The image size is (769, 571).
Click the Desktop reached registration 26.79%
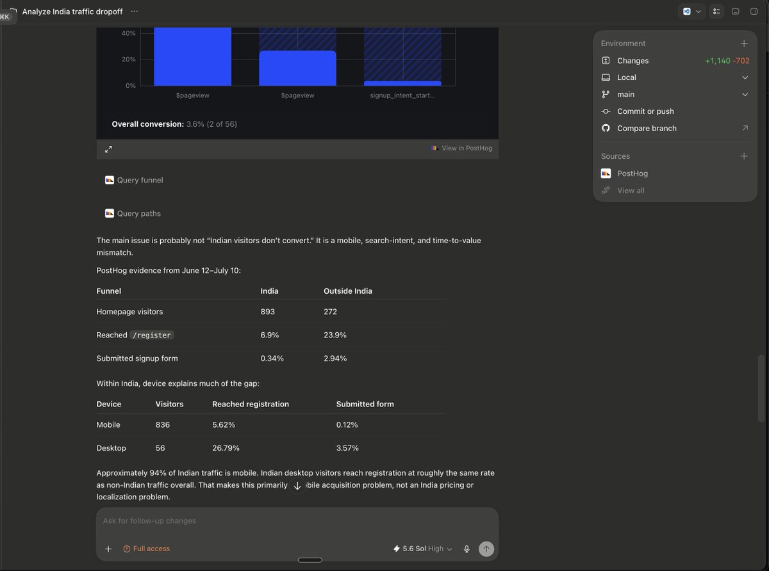226,448
